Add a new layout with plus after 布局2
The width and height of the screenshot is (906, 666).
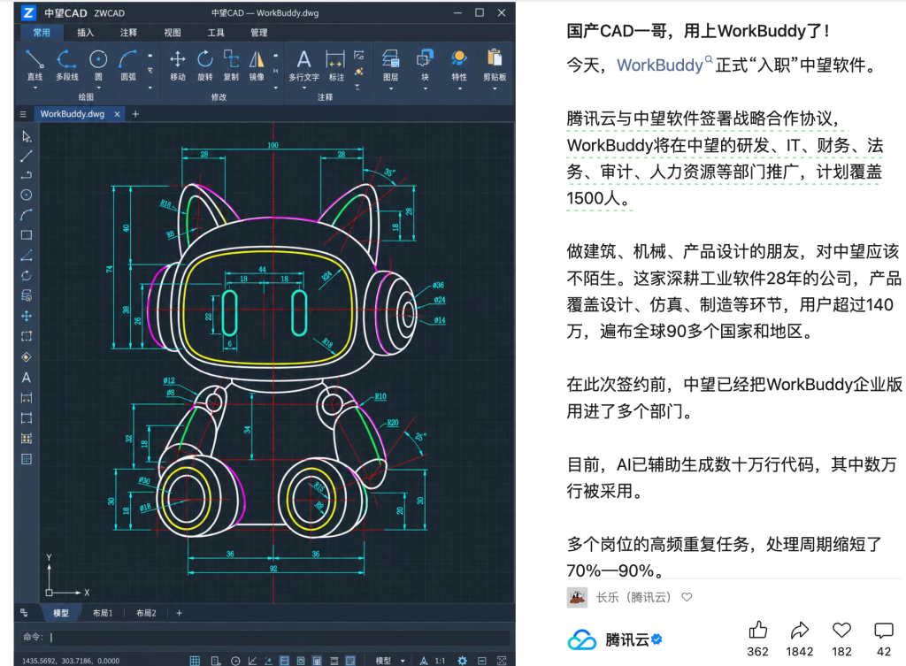[179, 613]
